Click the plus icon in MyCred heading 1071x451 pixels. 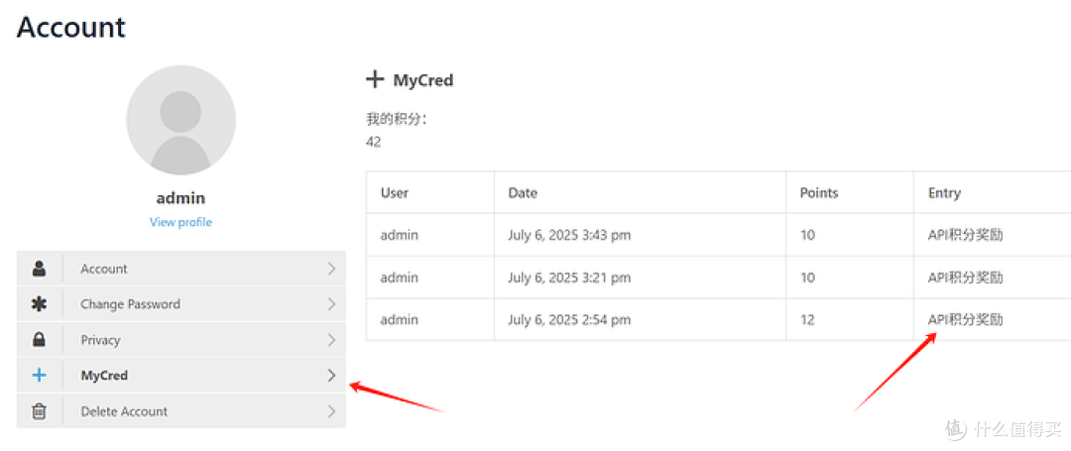coord(374,80)
